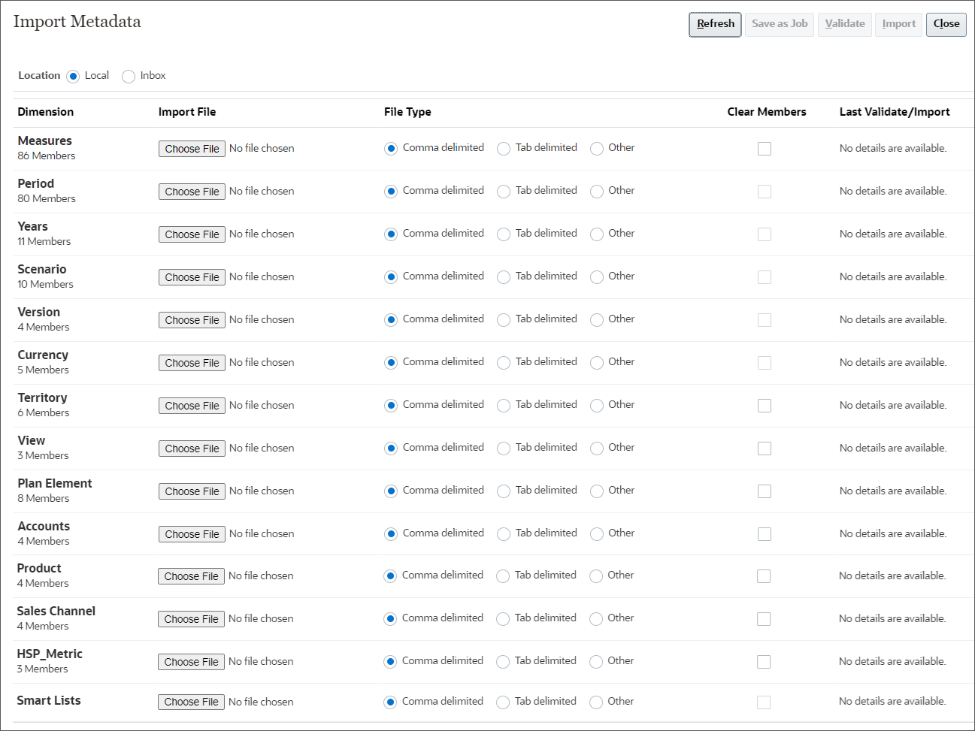The height and width of the screenshot is (731, 975).
Task: Select Tab delimited for Sales Channel
Action: click(x=503, y=618)
